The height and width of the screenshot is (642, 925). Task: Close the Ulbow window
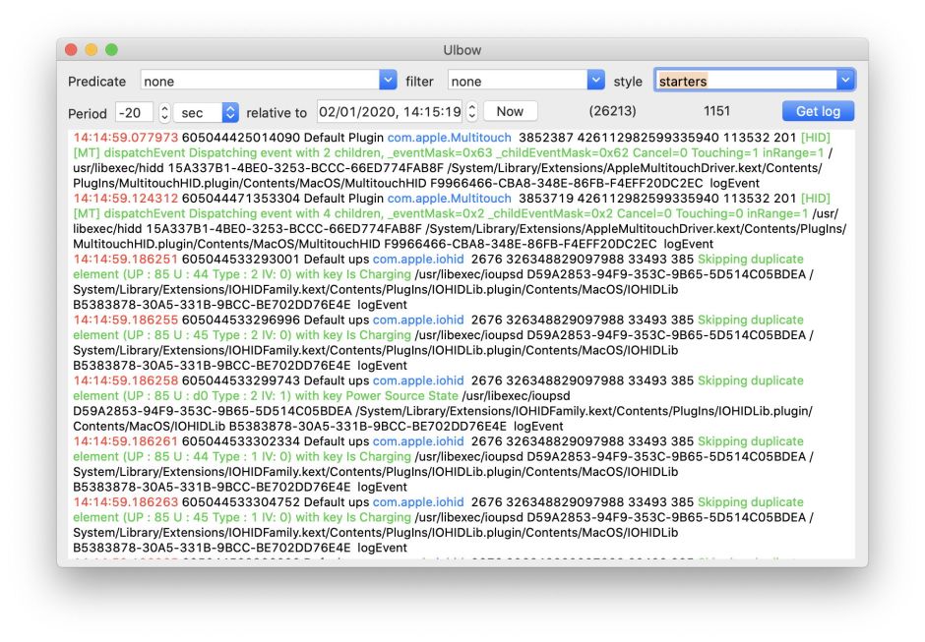71,49
